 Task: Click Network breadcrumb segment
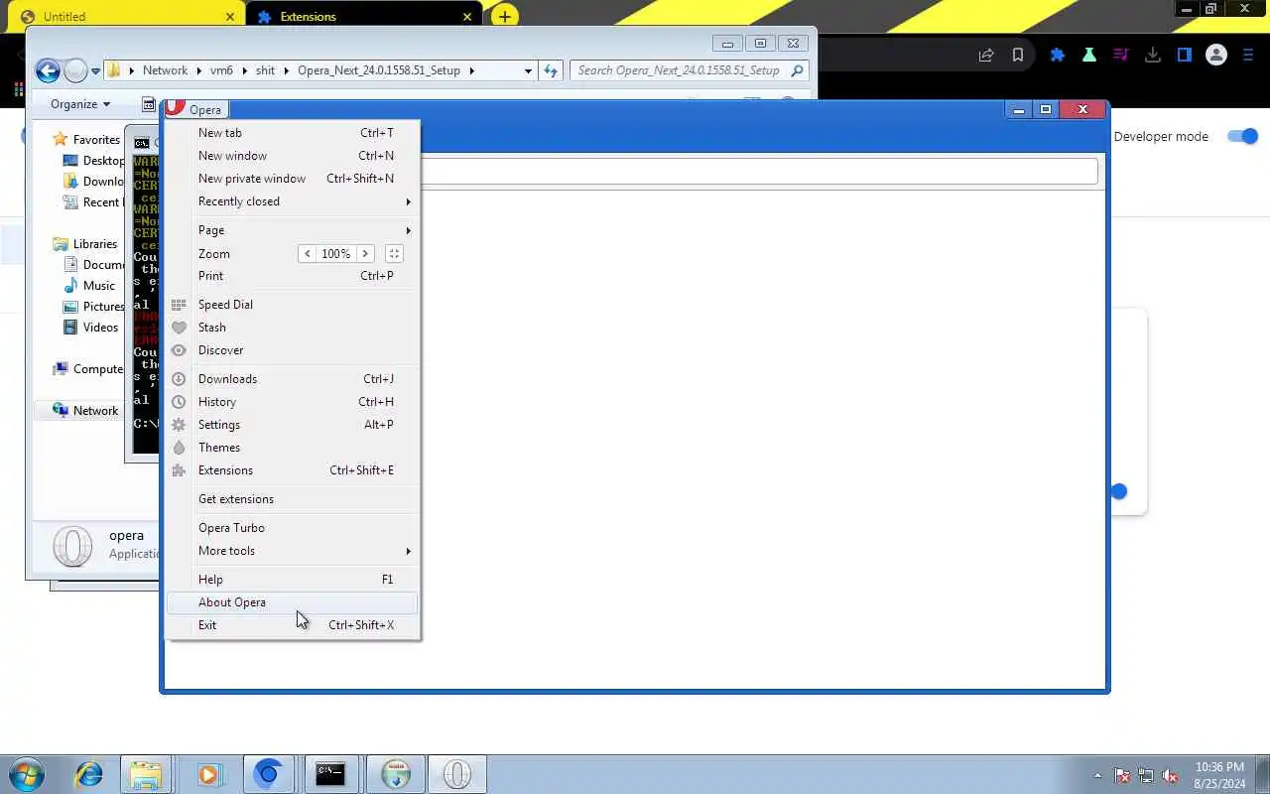tap(165, 70)
